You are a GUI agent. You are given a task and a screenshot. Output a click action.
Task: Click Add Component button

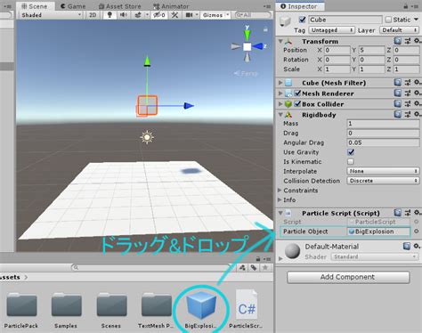(x=348, y=277)
